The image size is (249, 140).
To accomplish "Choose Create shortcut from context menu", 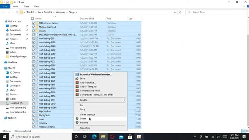I will (100, 115).
